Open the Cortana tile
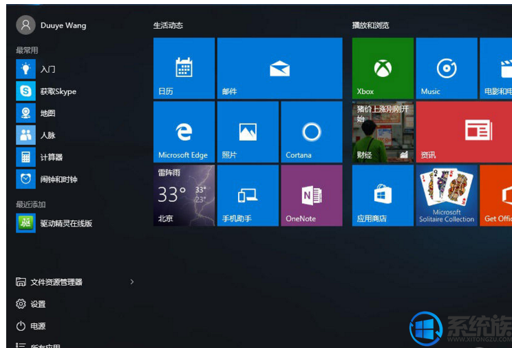 pyautogui.click(x=312, y=132)
